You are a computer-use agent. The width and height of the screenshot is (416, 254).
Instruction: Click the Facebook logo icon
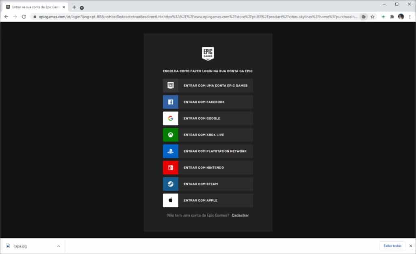coord(171,102)
